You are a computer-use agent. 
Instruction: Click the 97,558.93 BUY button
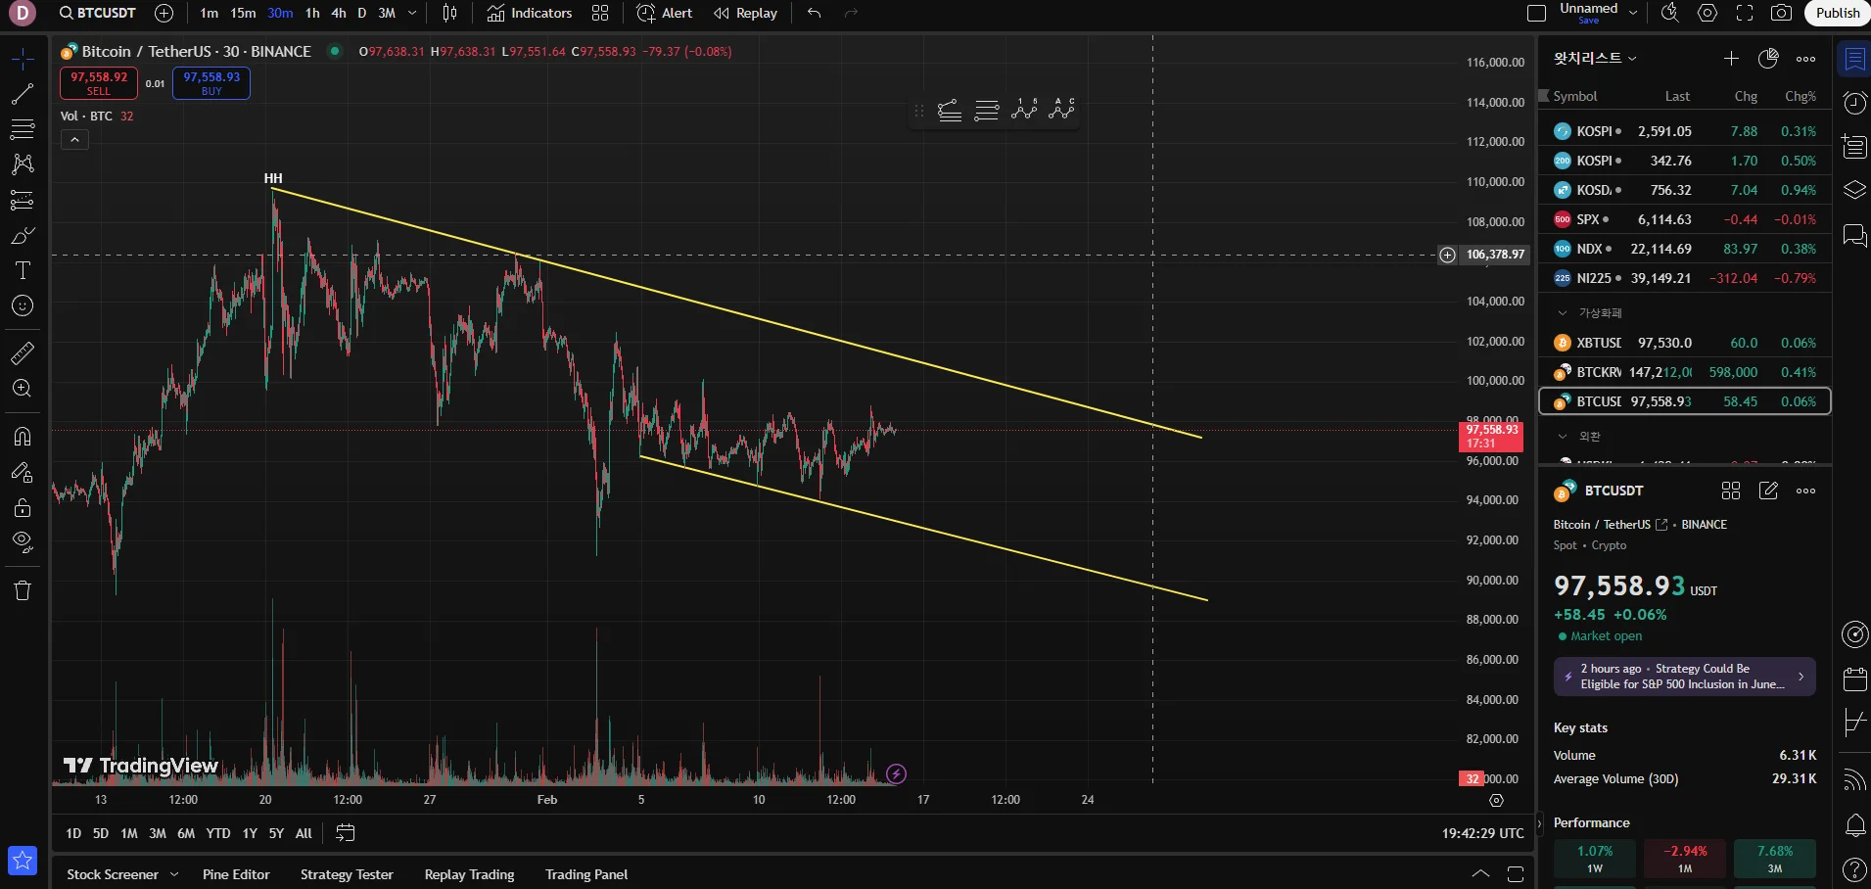(x=211, y=83)
